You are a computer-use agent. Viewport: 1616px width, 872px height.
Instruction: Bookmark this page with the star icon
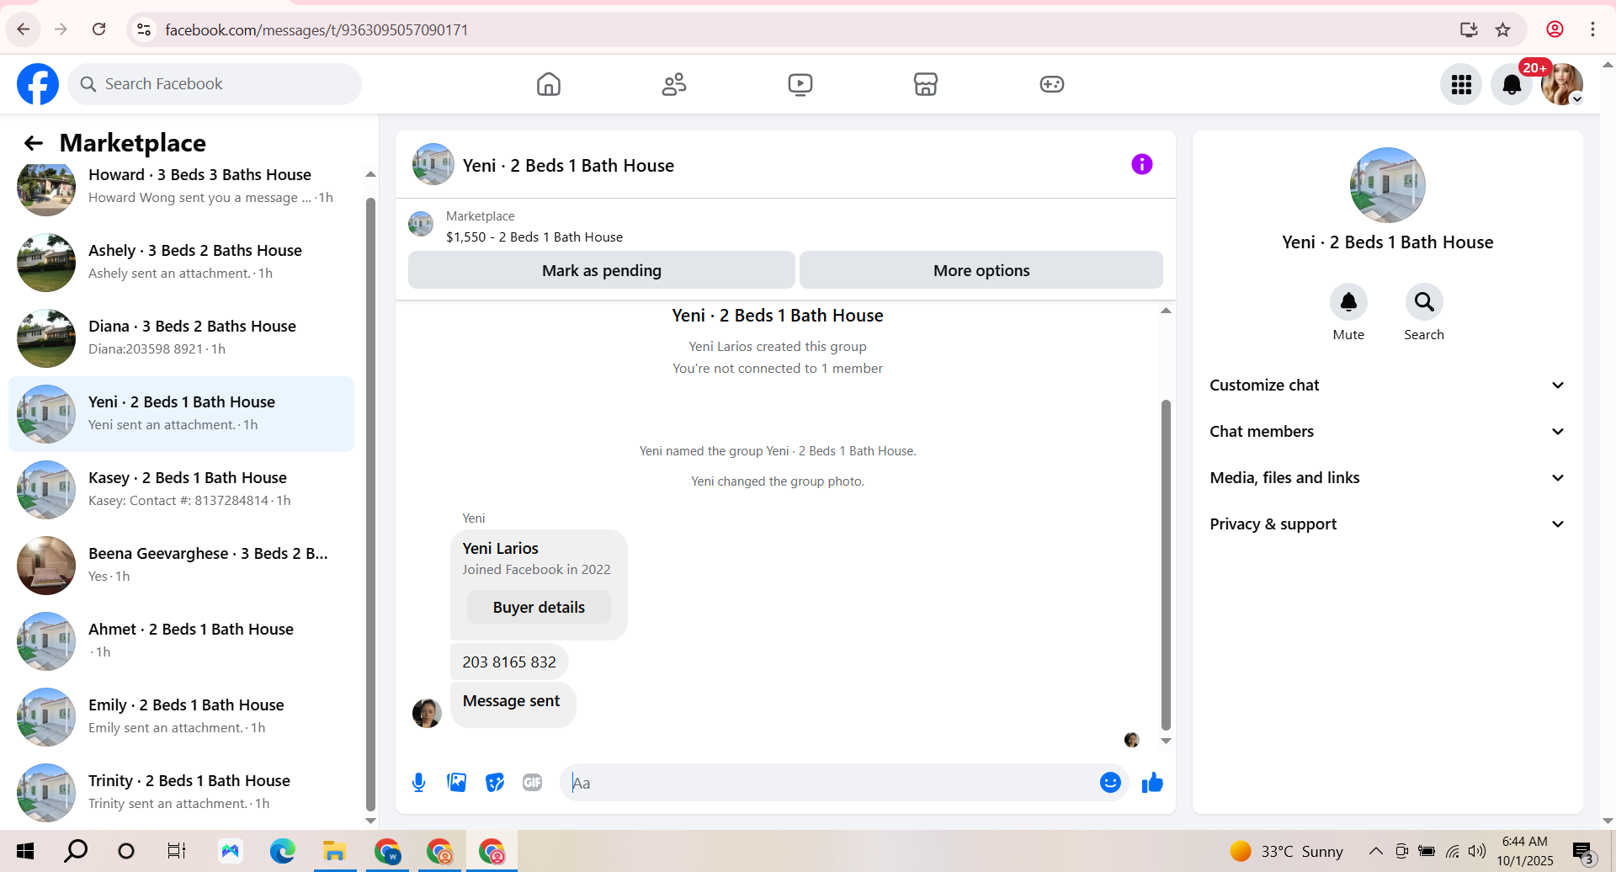[x=1503, y=29]
